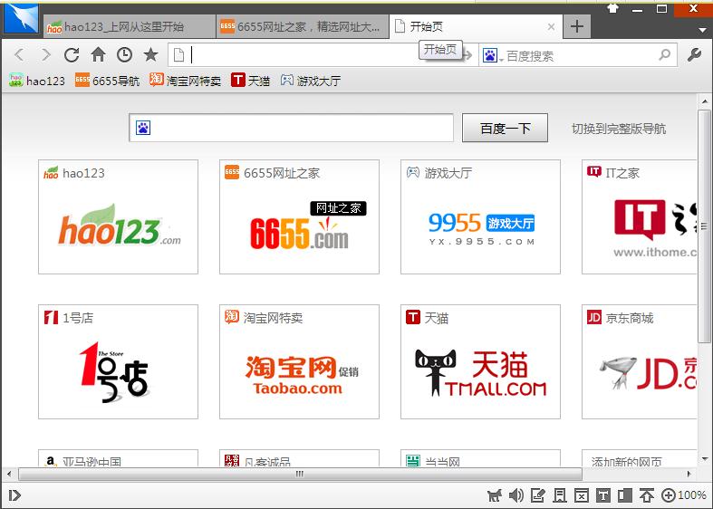
Task: Open browsing history clock icon
Action: (x=124, y=55)
